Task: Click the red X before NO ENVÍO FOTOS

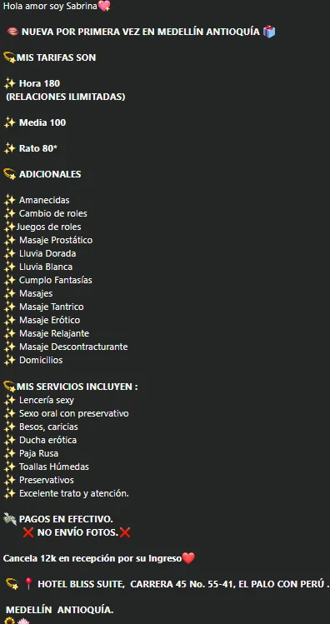Action: (x=28, y=532)
